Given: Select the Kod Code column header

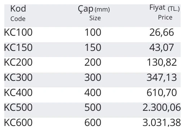Looking at the screenshot, I should pyautogui.click(x=18, y=13).
